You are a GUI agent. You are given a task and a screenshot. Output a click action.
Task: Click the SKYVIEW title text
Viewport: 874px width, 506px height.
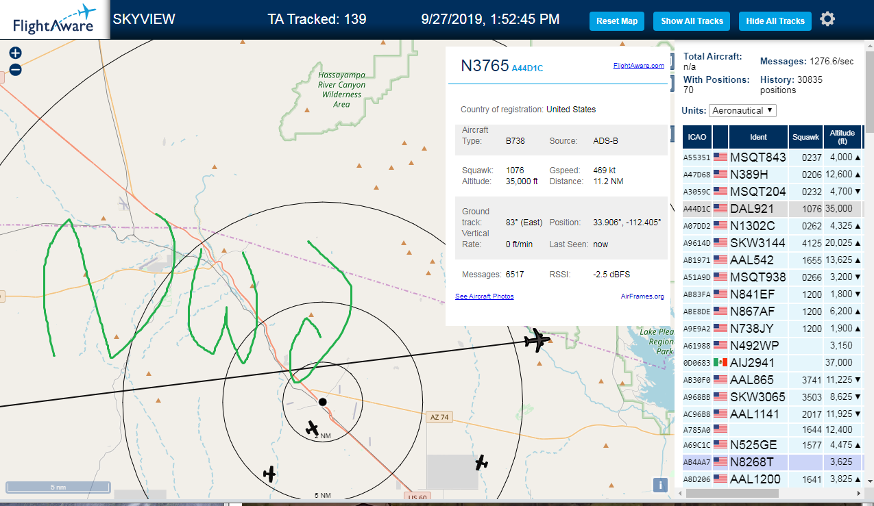(143, 19)
